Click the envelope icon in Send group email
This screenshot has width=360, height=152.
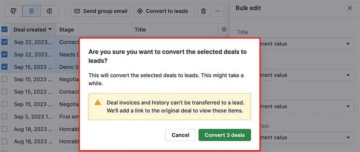(x=77, y=11)
